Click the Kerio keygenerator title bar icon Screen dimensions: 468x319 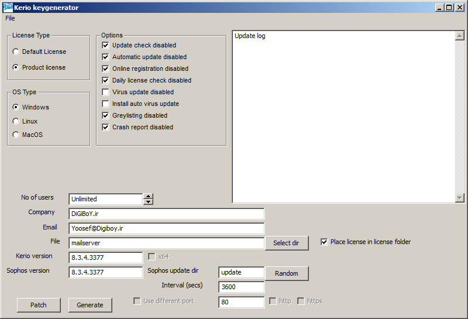point(8,7)
